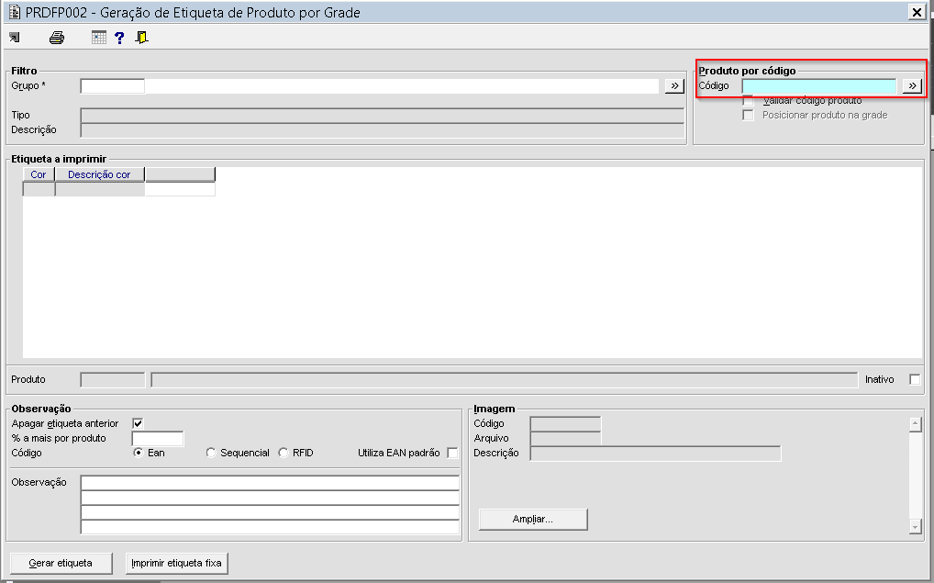Select the Sequencial radio option
This screenshot has height=583, width=934.
[211, 453]
